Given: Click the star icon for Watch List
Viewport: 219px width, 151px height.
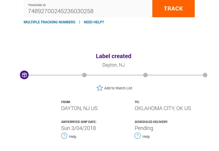Looking at the screenshot, I should click(x=100, y=88).
